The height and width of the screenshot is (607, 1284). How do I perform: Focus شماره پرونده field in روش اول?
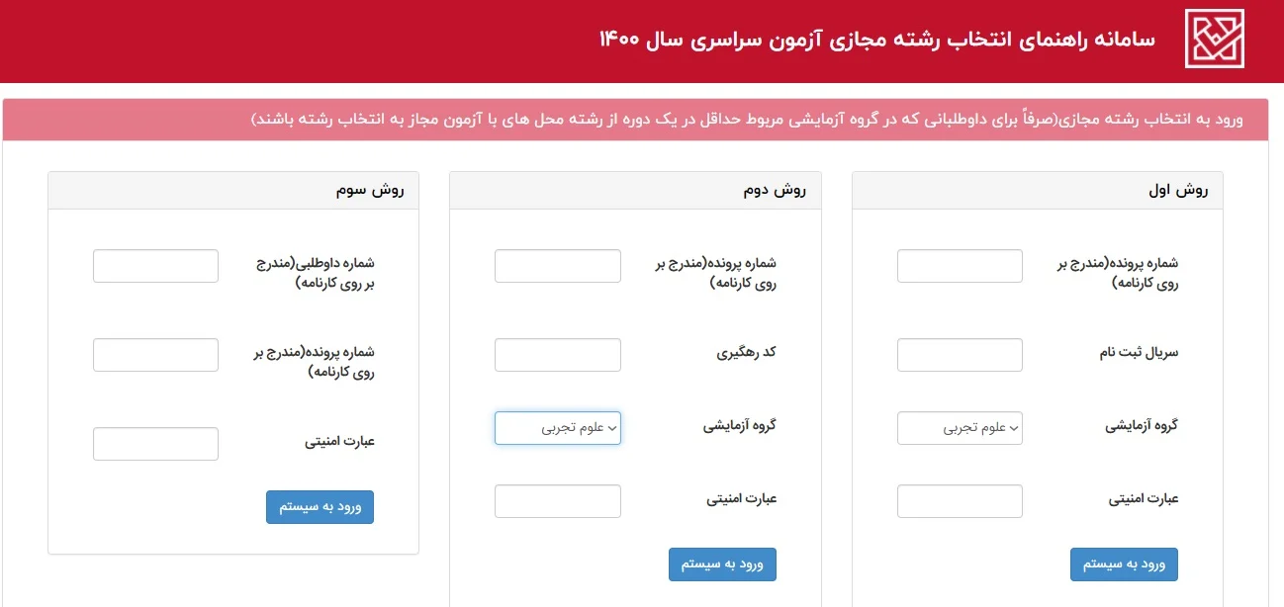click(960, 266)
